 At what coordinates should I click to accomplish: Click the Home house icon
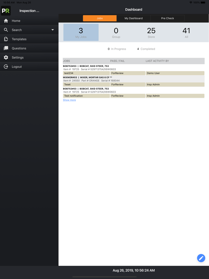tap(6, 21)
